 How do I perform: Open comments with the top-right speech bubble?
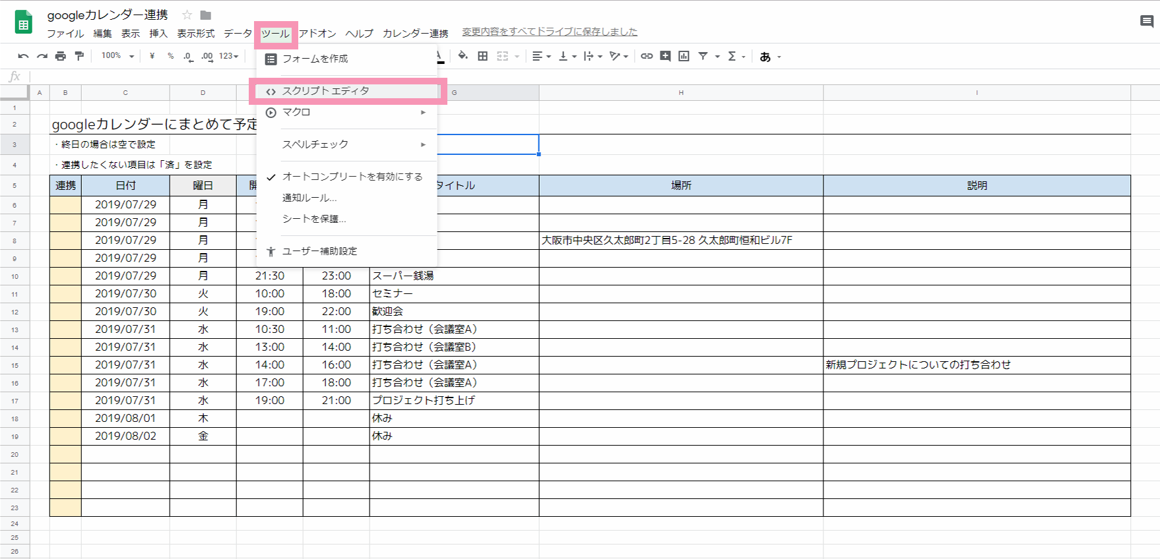tap(1147, 22)
